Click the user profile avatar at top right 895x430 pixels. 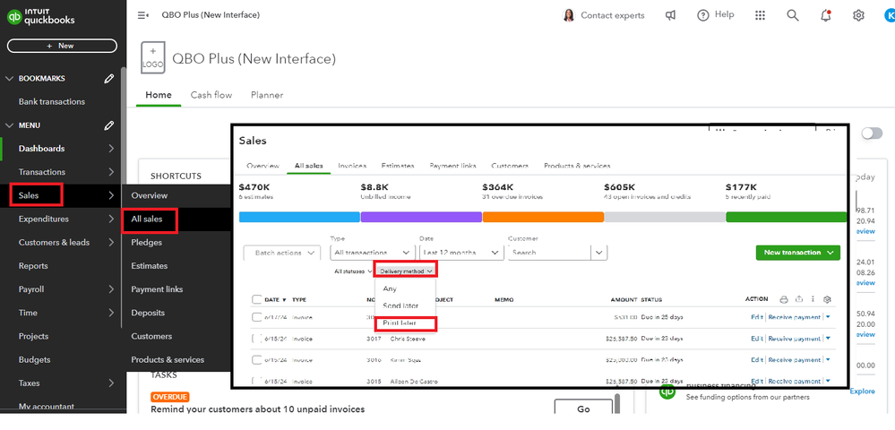point(890,15)
